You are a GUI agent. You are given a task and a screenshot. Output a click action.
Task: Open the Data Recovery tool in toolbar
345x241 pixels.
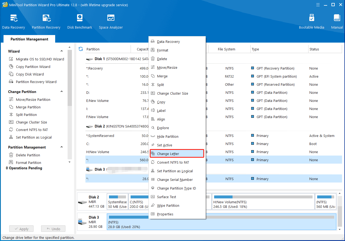tap(14, 22)
